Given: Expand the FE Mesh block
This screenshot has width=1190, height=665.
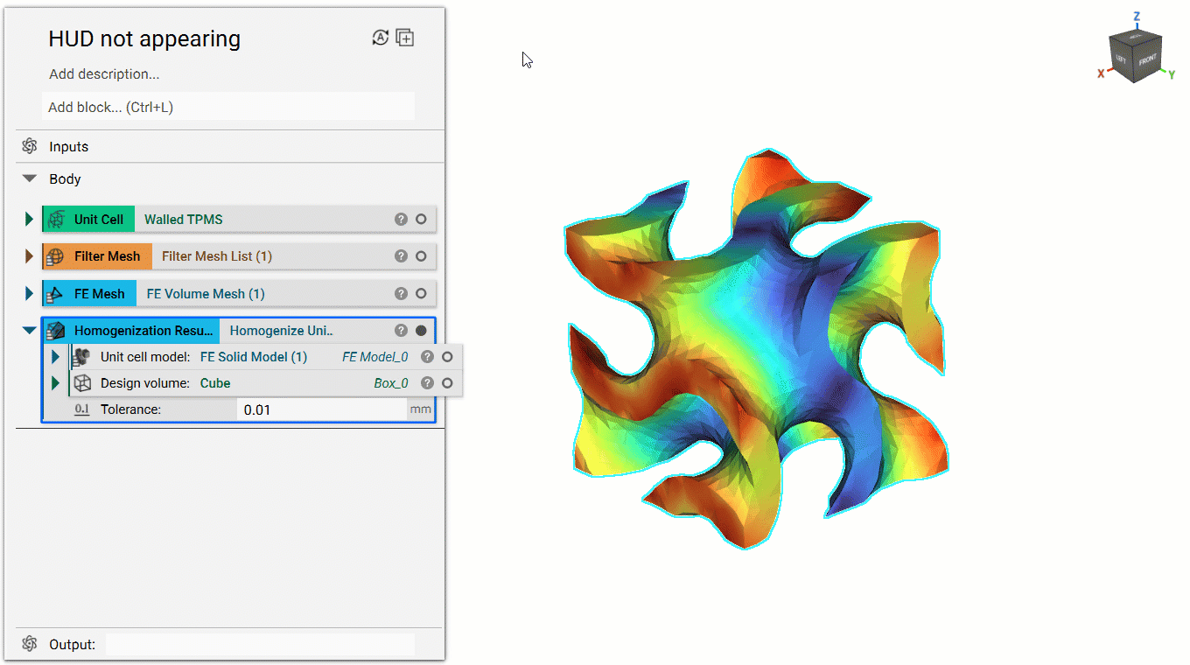Looking at the screenshot, I should coord(30,294).
